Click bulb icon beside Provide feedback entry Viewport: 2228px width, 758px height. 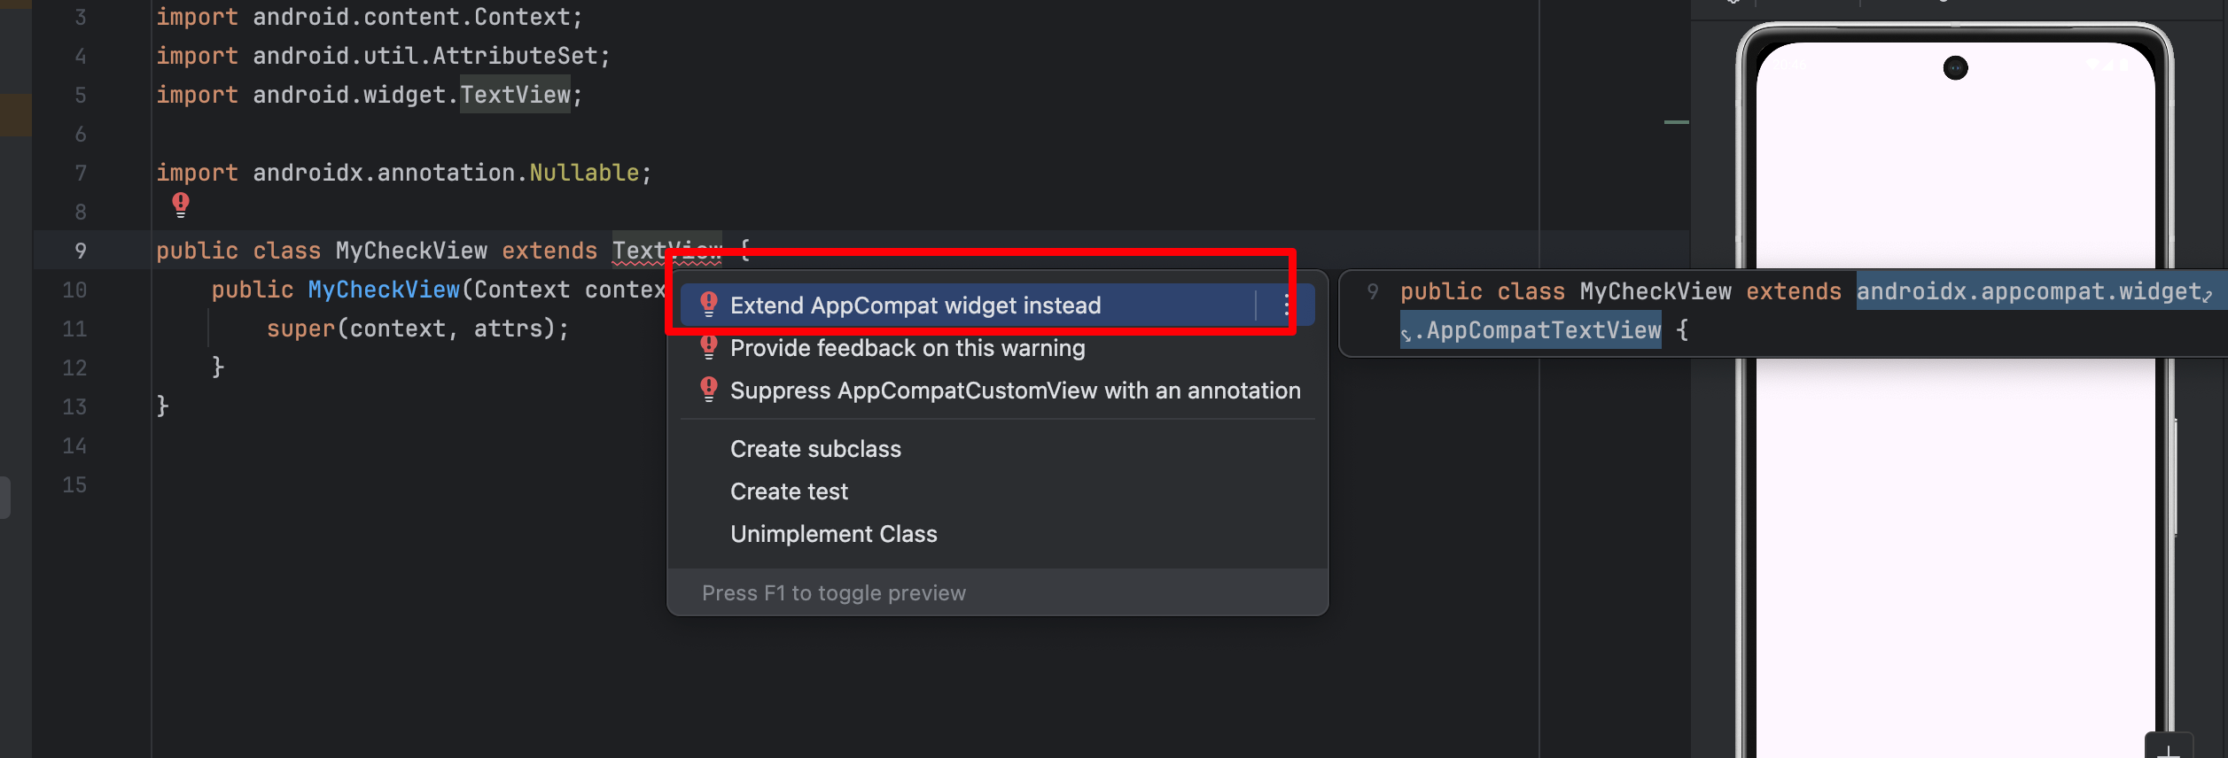[709, 347]
